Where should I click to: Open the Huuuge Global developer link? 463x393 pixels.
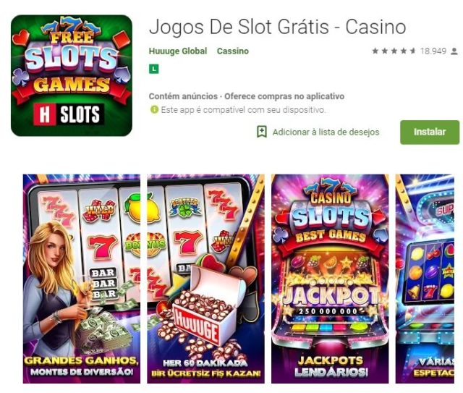[178, 51]
